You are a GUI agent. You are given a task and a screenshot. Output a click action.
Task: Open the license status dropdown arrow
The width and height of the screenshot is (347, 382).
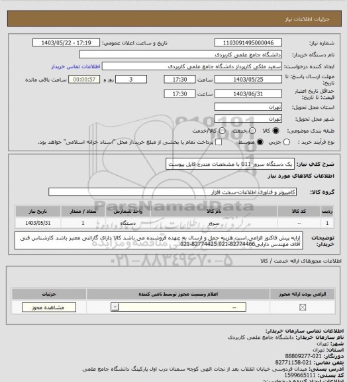(115, 307)
